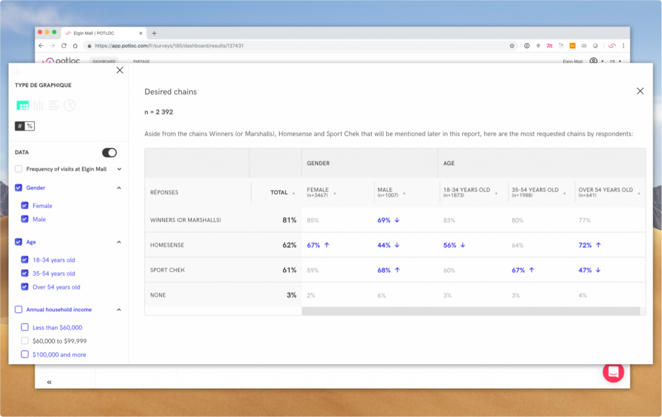Open the DASHBOARD tab
Viewport: 662px width, 417px height.
[104, 61]
